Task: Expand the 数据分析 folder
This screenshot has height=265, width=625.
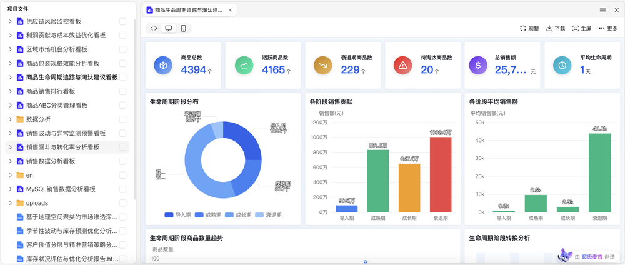Action: click(11, 119)
